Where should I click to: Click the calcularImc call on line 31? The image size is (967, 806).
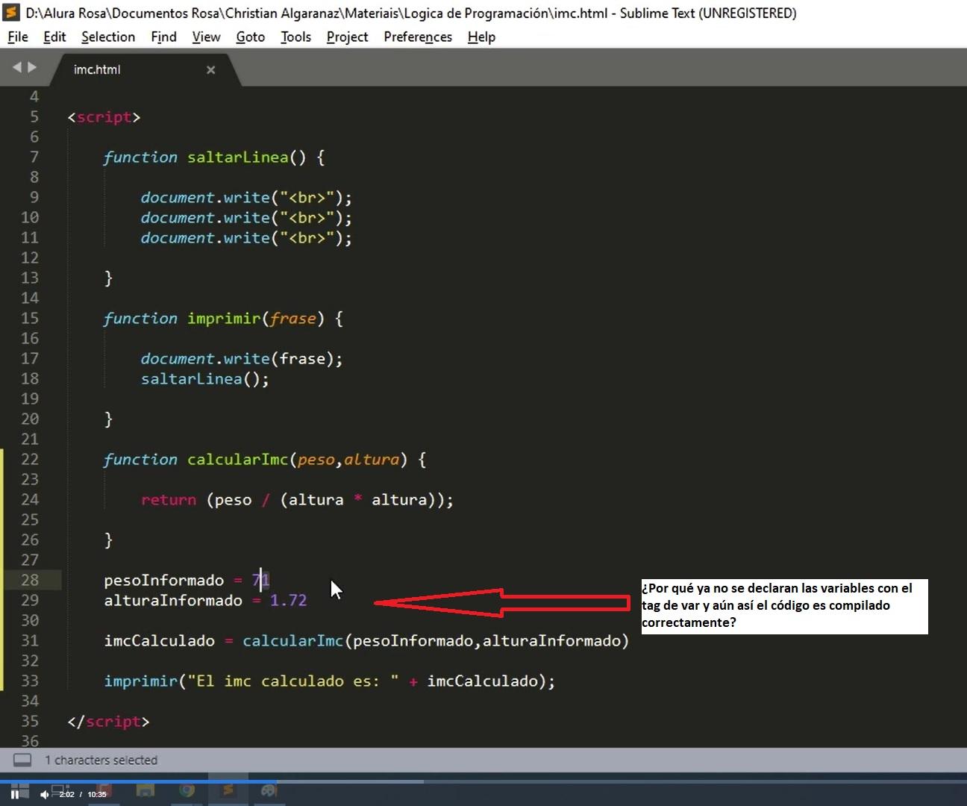pyautogui.click(x=292, y=641)
